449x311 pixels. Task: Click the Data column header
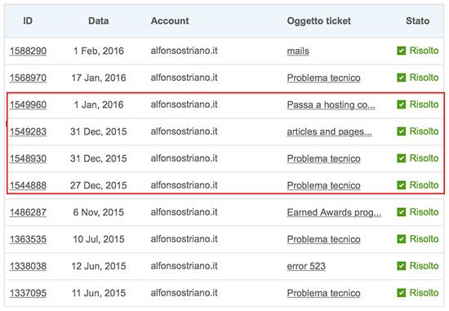(x=98, y=21)
